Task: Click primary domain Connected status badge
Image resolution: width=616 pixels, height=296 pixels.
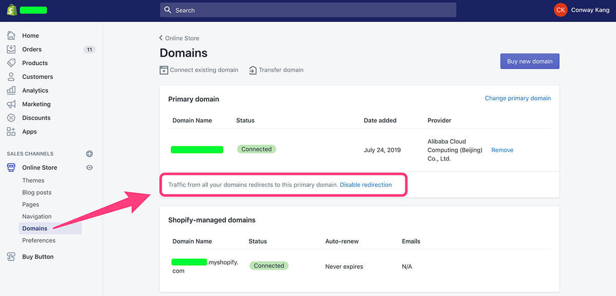Action: [x=256, y=149]
